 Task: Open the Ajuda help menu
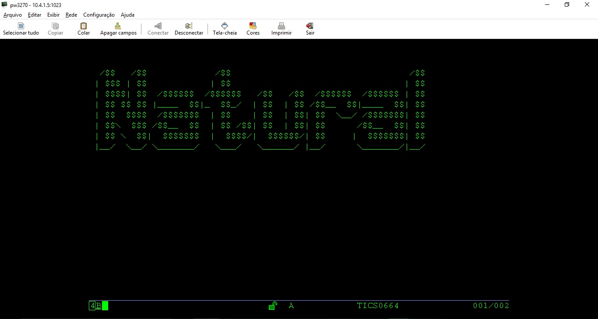tap(127, 14)
